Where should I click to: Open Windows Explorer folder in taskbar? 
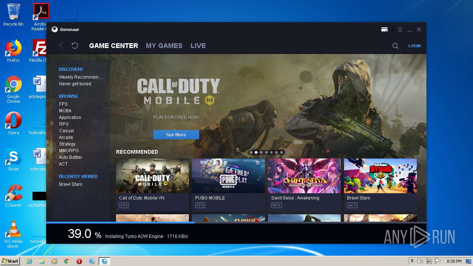(42, 261)
